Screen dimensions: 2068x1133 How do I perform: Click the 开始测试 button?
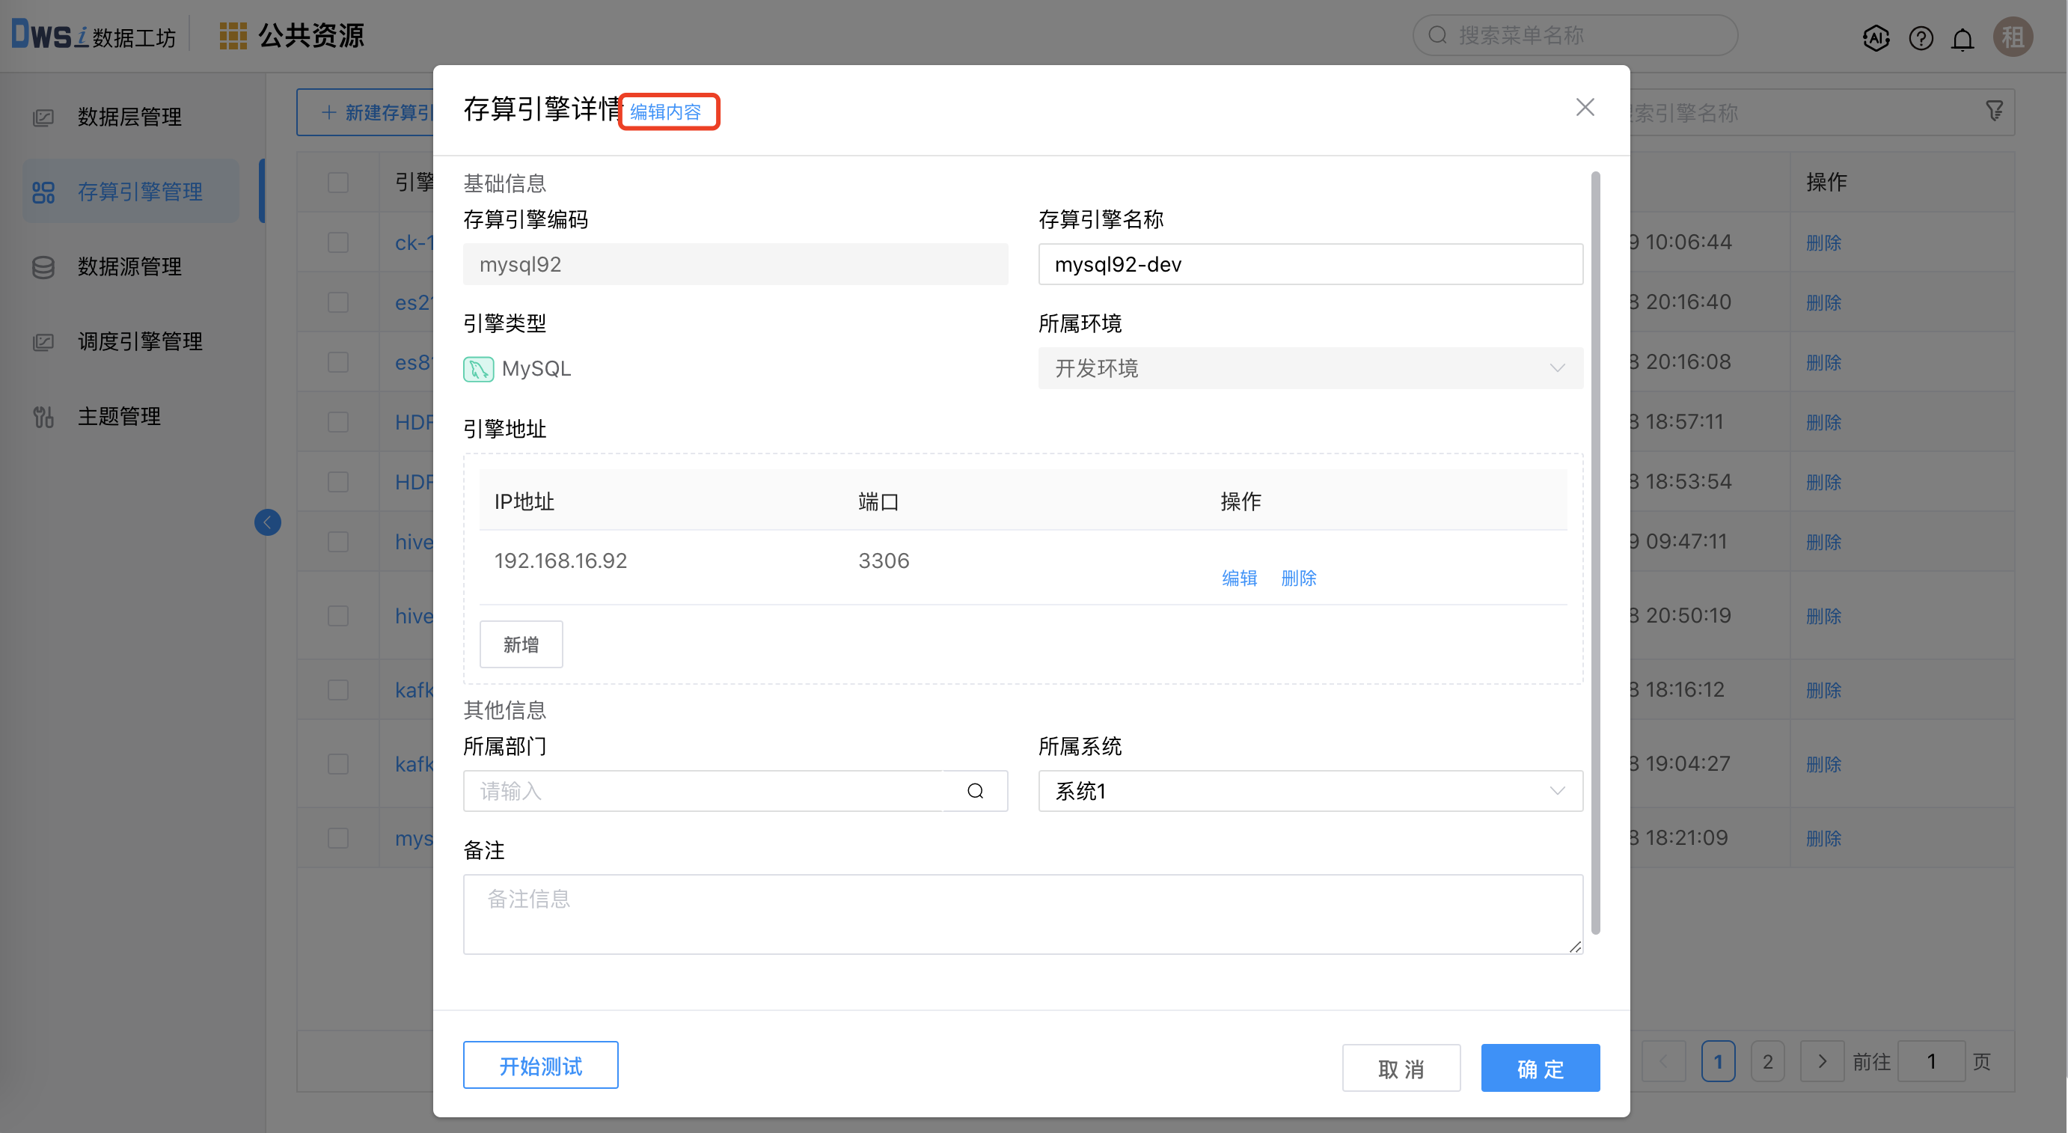coord(540,1066)
